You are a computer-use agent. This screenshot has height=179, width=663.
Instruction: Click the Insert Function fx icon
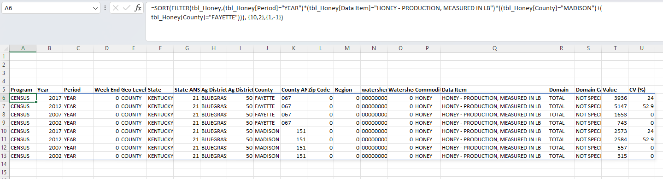coord(138,8)
